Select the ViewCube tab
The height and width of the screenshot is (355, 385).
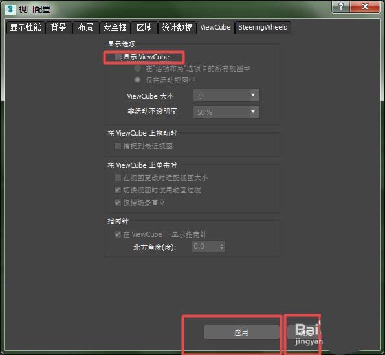[x=215, y=27]
